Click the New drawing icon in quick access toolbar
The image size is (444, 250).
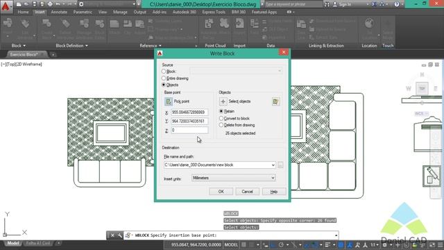[x=19, y=4]
